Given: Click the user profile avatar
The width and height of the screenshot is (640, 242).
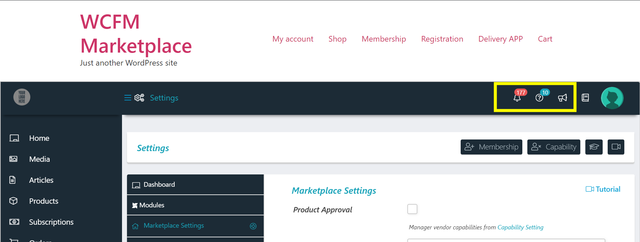Looking at the screenshot, I should point(612,98).
